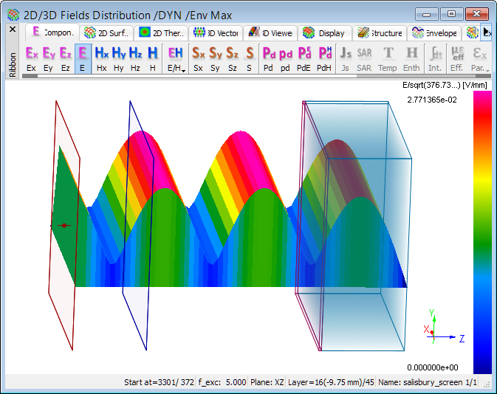Screen dimensions: 497x394
Task: Switch to the 2D Surf. tab
Action: point(108,32)
